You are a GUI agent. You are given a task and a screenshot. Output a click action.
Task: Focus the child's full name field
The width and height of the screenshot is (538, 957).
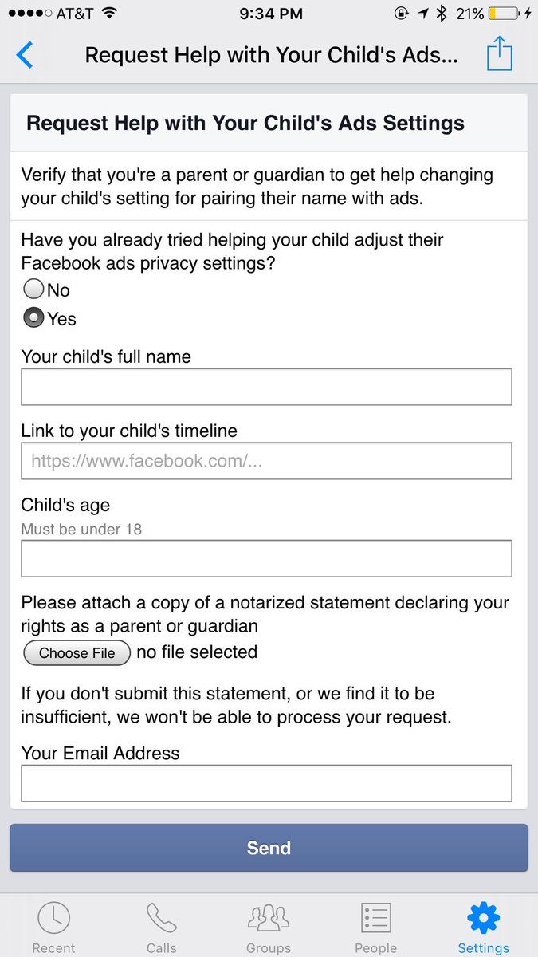tap(266, 387)
